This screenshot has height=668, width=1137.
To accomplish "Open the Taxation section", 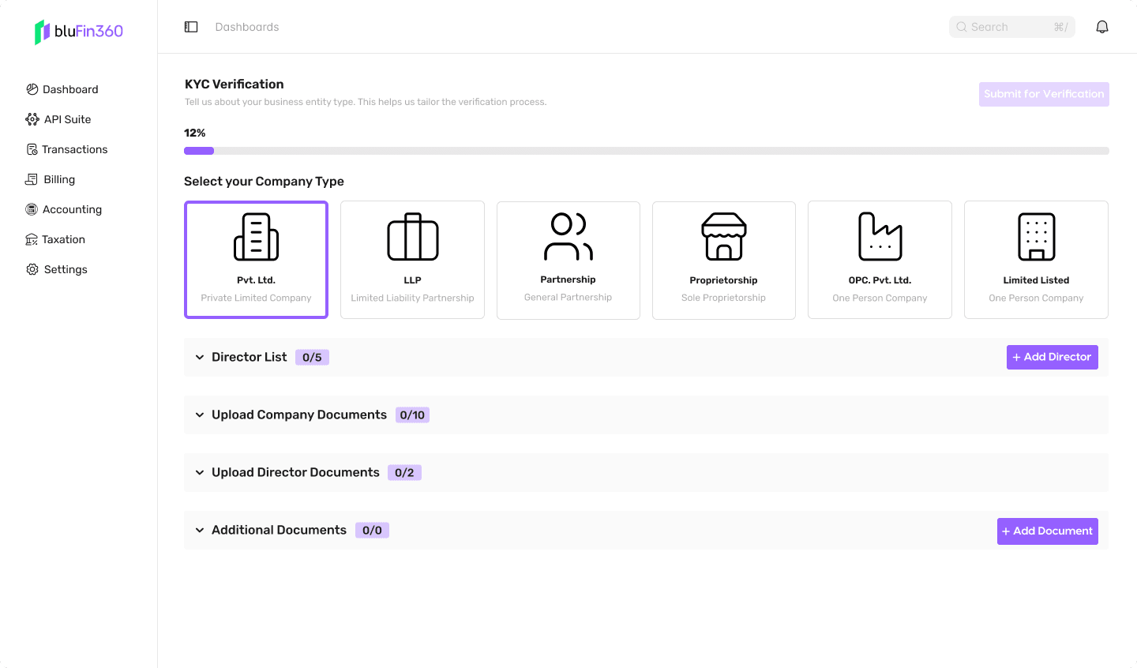I will coord(32,239).
